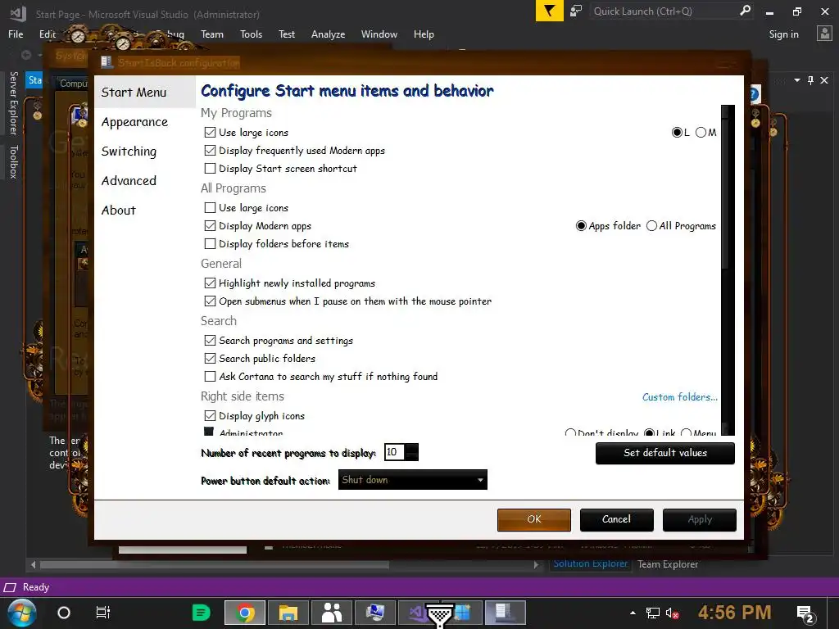The height and width of the screenshot is (629, 839).
Task: Open the system tray hidden icons arrow
Action: point(633,613)
